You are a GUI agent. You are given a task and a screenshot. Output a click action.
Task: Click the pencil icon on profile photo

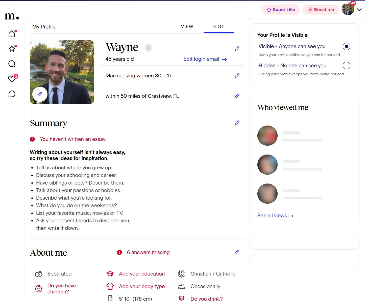(x=40, y=94)
